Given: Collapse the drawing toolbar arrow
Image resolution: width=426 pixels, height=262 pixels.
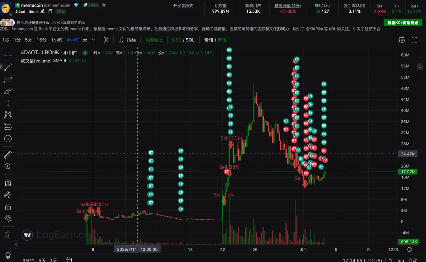Looking at the screenshot, I should click(x=16, y=245).
